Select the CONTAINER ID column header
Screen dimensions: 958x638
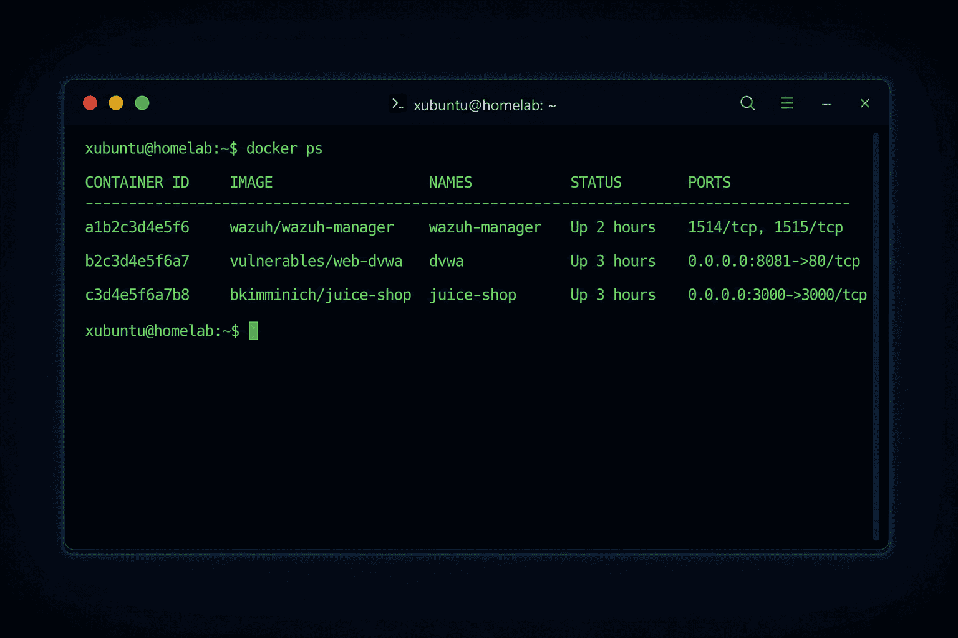click(137, 183)
